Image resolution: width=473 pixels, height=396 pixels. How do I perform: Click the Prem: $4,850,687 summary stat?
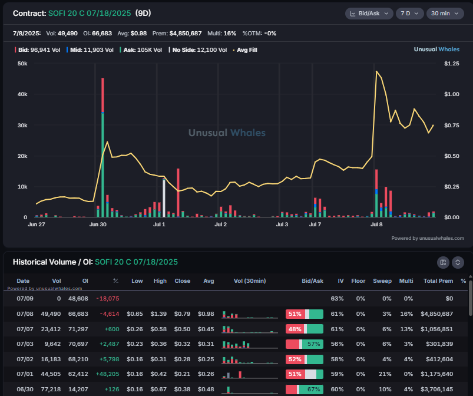tap(177, 33)
